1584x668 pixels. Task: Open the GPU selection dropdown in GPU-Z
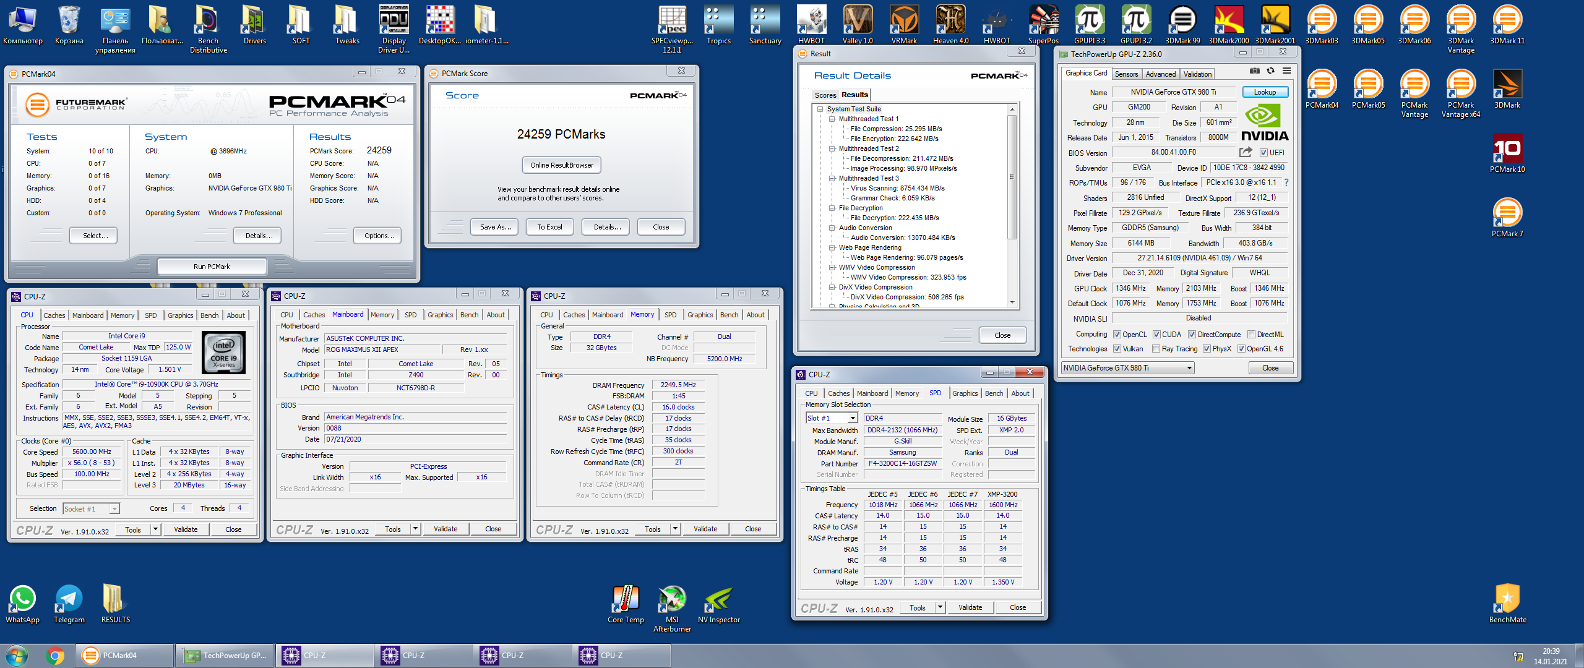[1127, 368]
